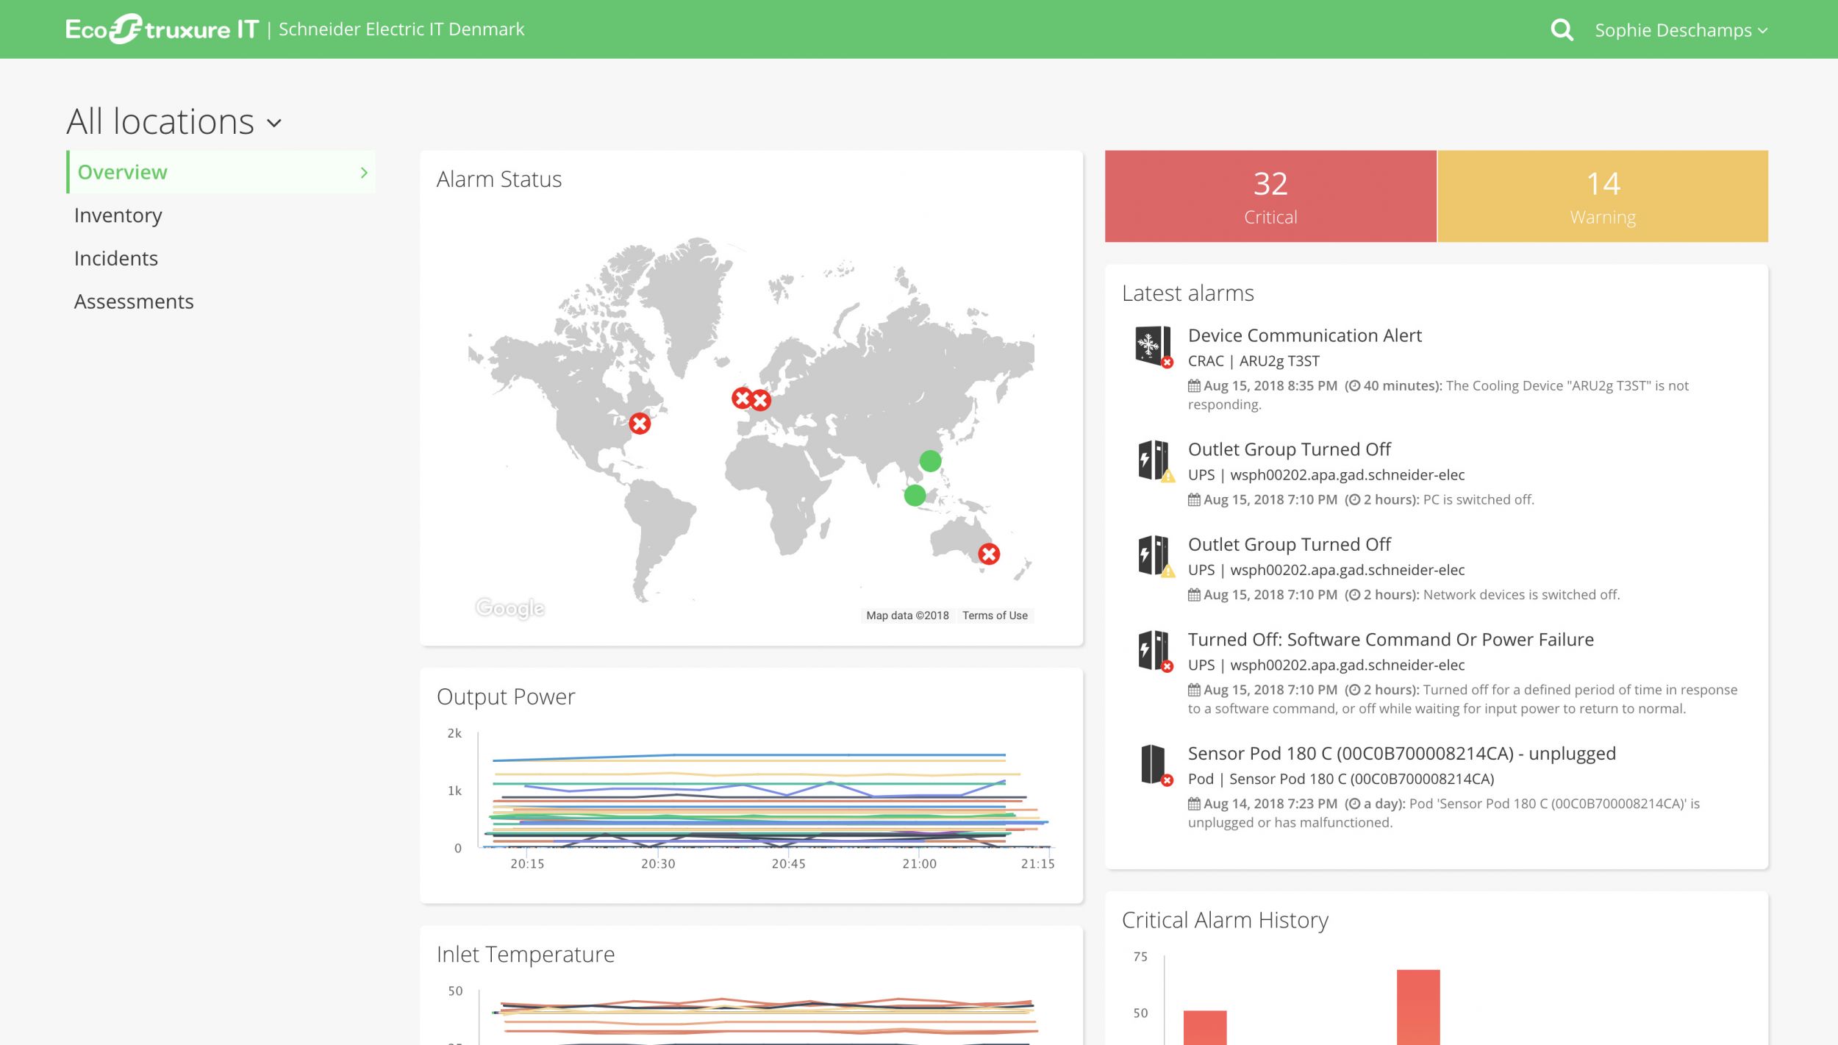
Task: Click the North America critical map marker
Action: pos(640,424)
